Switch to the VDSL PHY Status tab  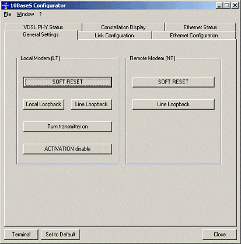43,27
